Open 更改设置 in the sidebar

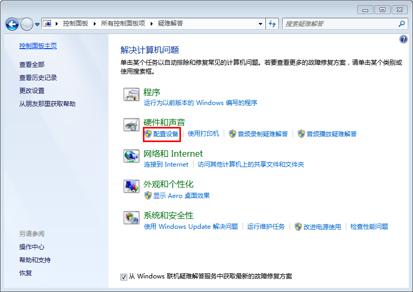[x=32, y=90]
